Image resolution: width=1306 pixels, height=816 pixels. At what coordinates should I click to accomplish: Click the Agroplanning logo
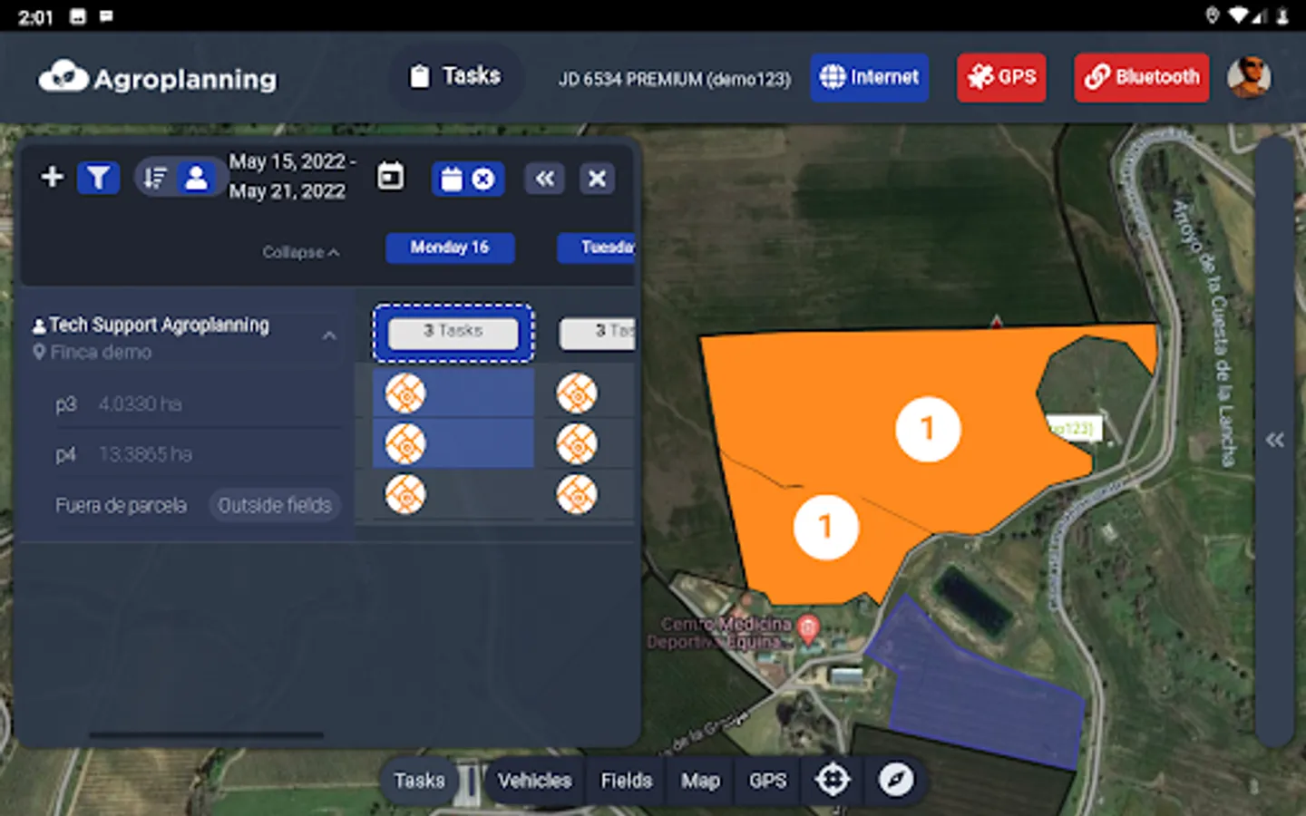[x=158, y=79]
